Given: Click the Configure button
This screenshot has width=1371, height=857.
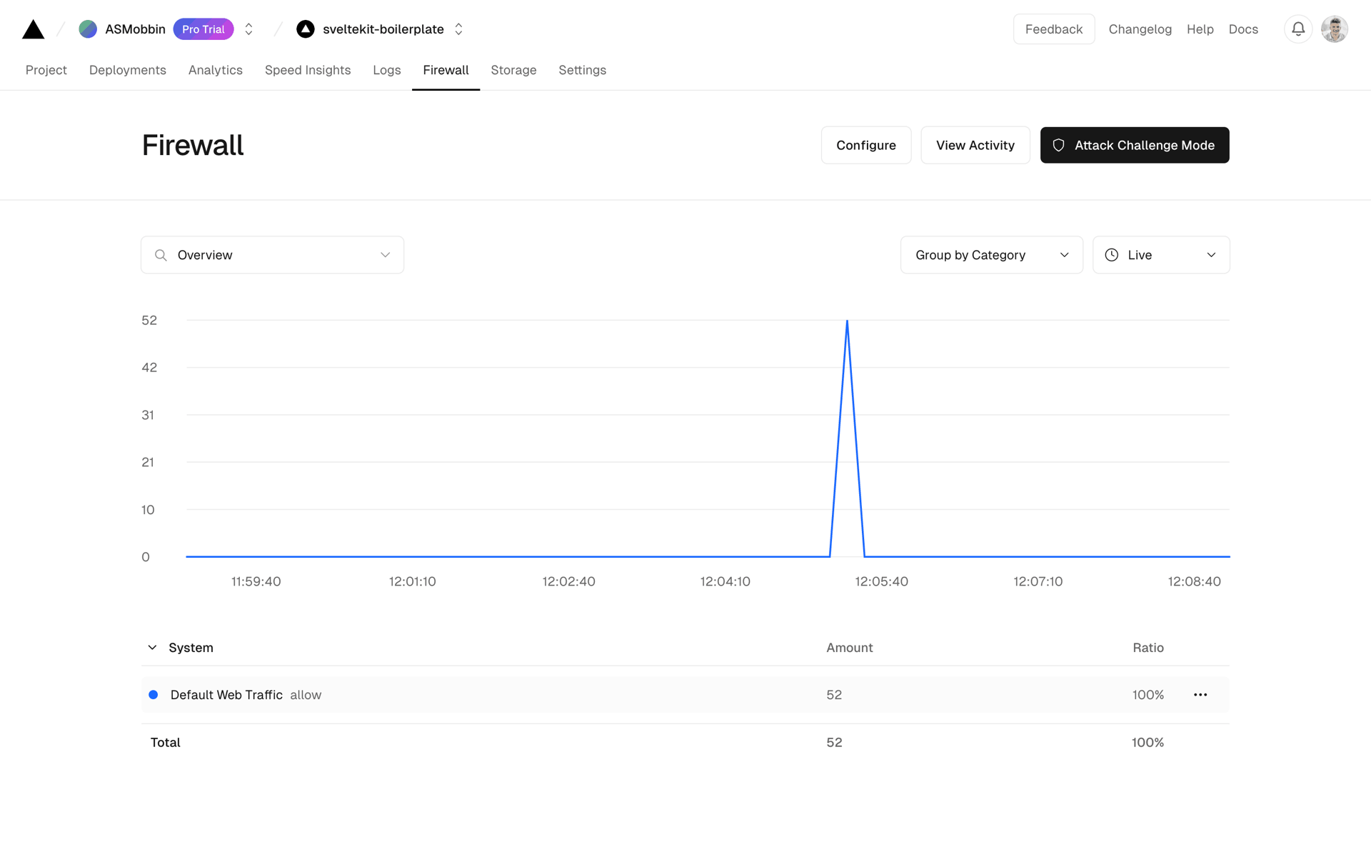Looking at the screenshot, I should (x=866, y=145).
